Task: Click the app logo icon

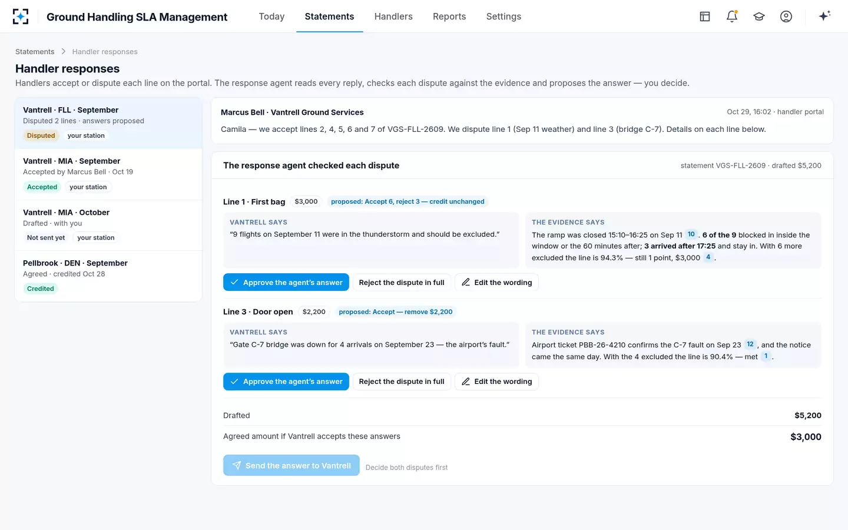Action: pos(21,16)
